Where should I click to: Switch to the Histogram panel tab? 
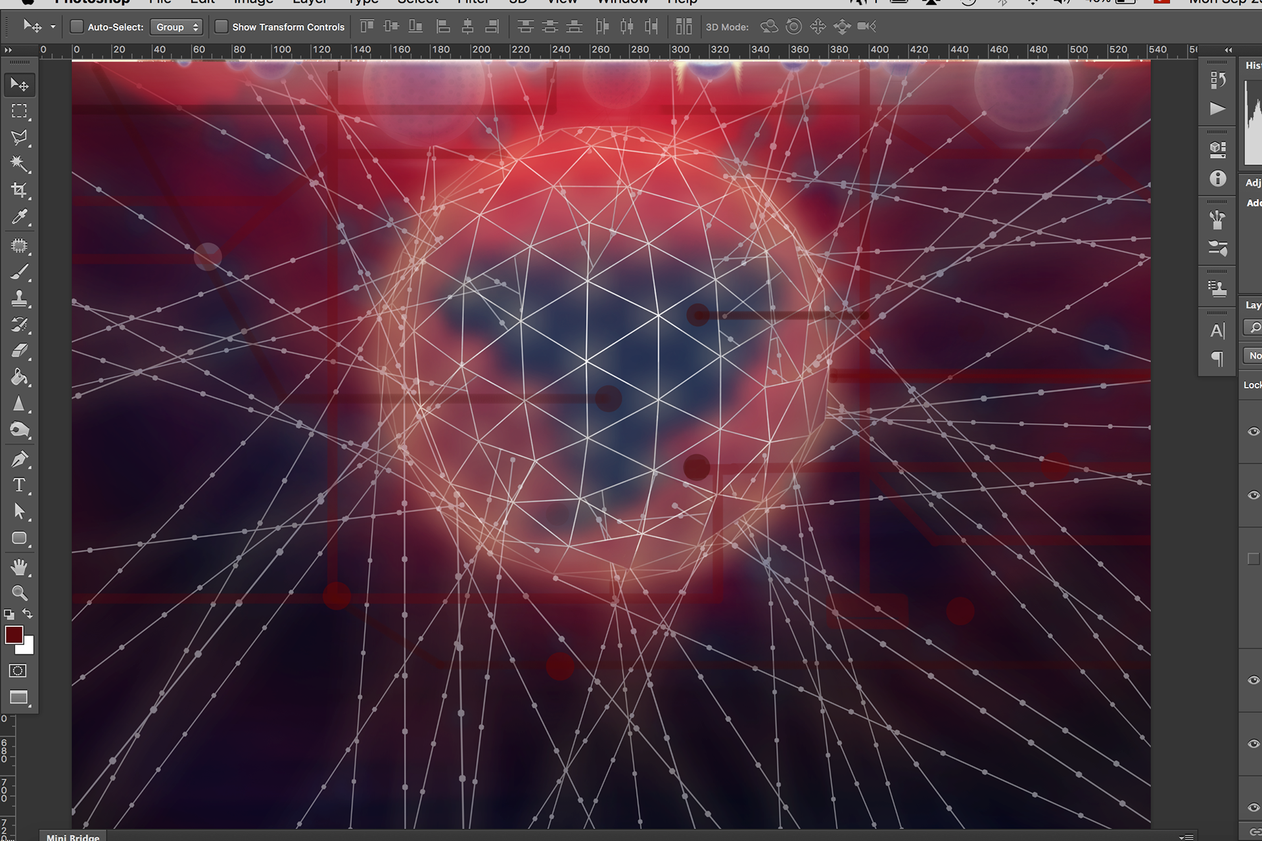[x=1253, y=66]
